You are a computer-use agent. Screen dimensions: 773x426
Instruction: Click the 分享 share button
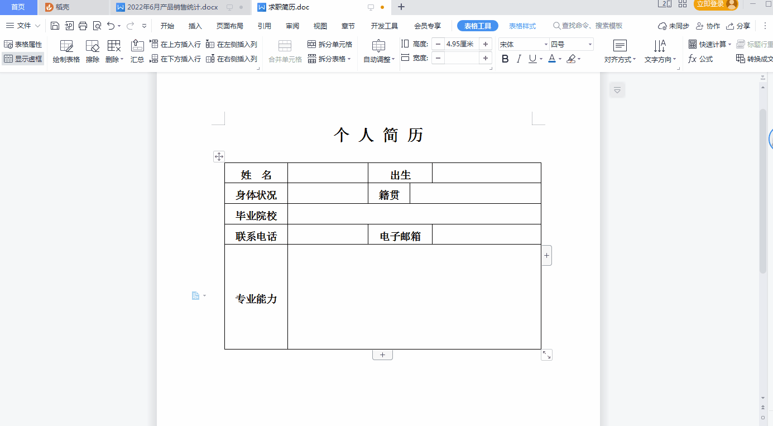[x=738, y=26]
